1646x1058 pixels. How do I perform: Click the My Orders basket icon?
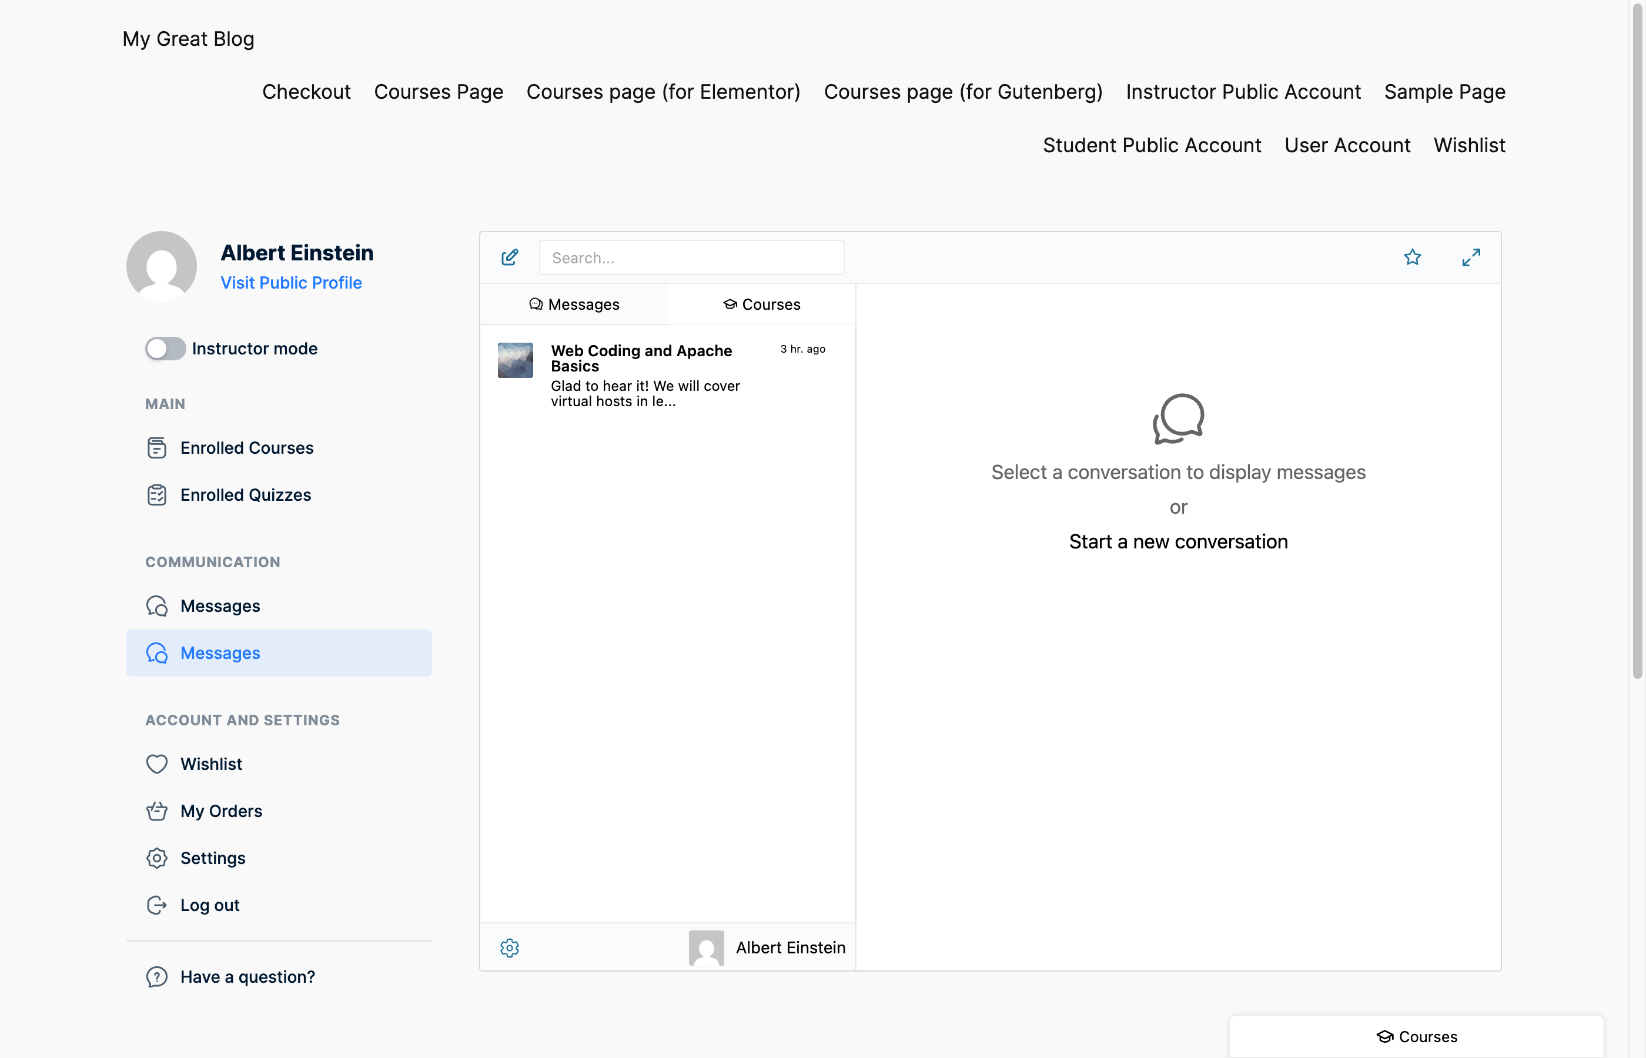tap(156, 811)
